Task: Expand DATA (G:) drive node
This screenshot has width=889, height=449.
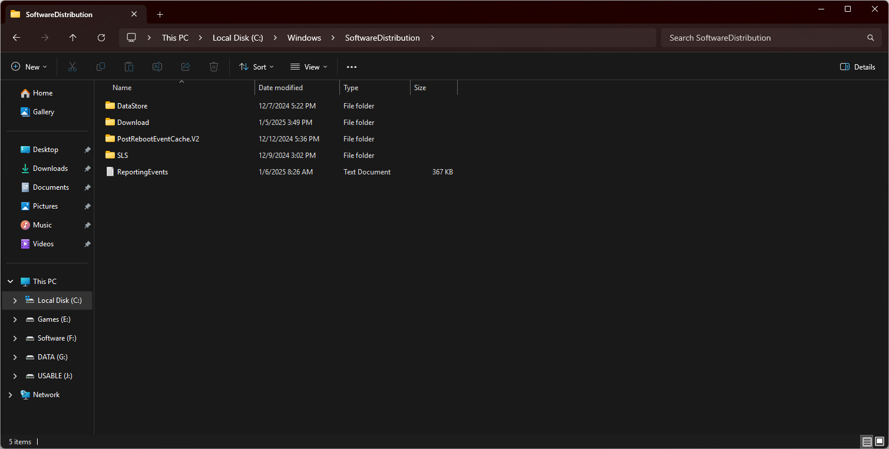Action: click(15, 357)
